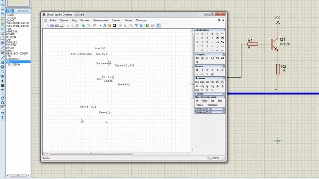This screenshot has height=179, width=319.
Task: Click the 'L' library button beside DEVICES
Action: tap(12, 11)
